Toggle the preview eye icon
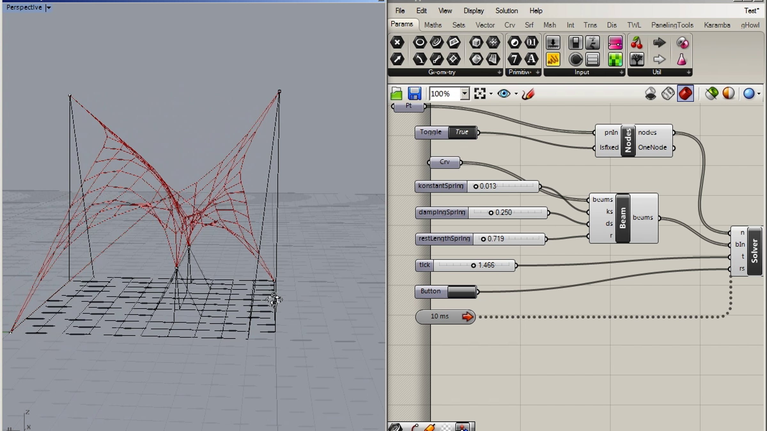This screenshot has width=767, height=431. (504, 94)
